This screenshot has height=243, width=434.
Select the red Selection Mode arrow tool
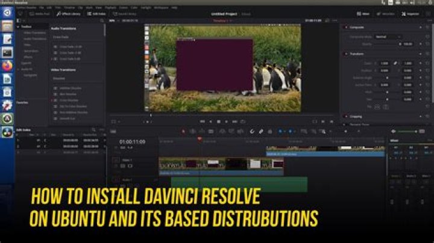point(183,132)
